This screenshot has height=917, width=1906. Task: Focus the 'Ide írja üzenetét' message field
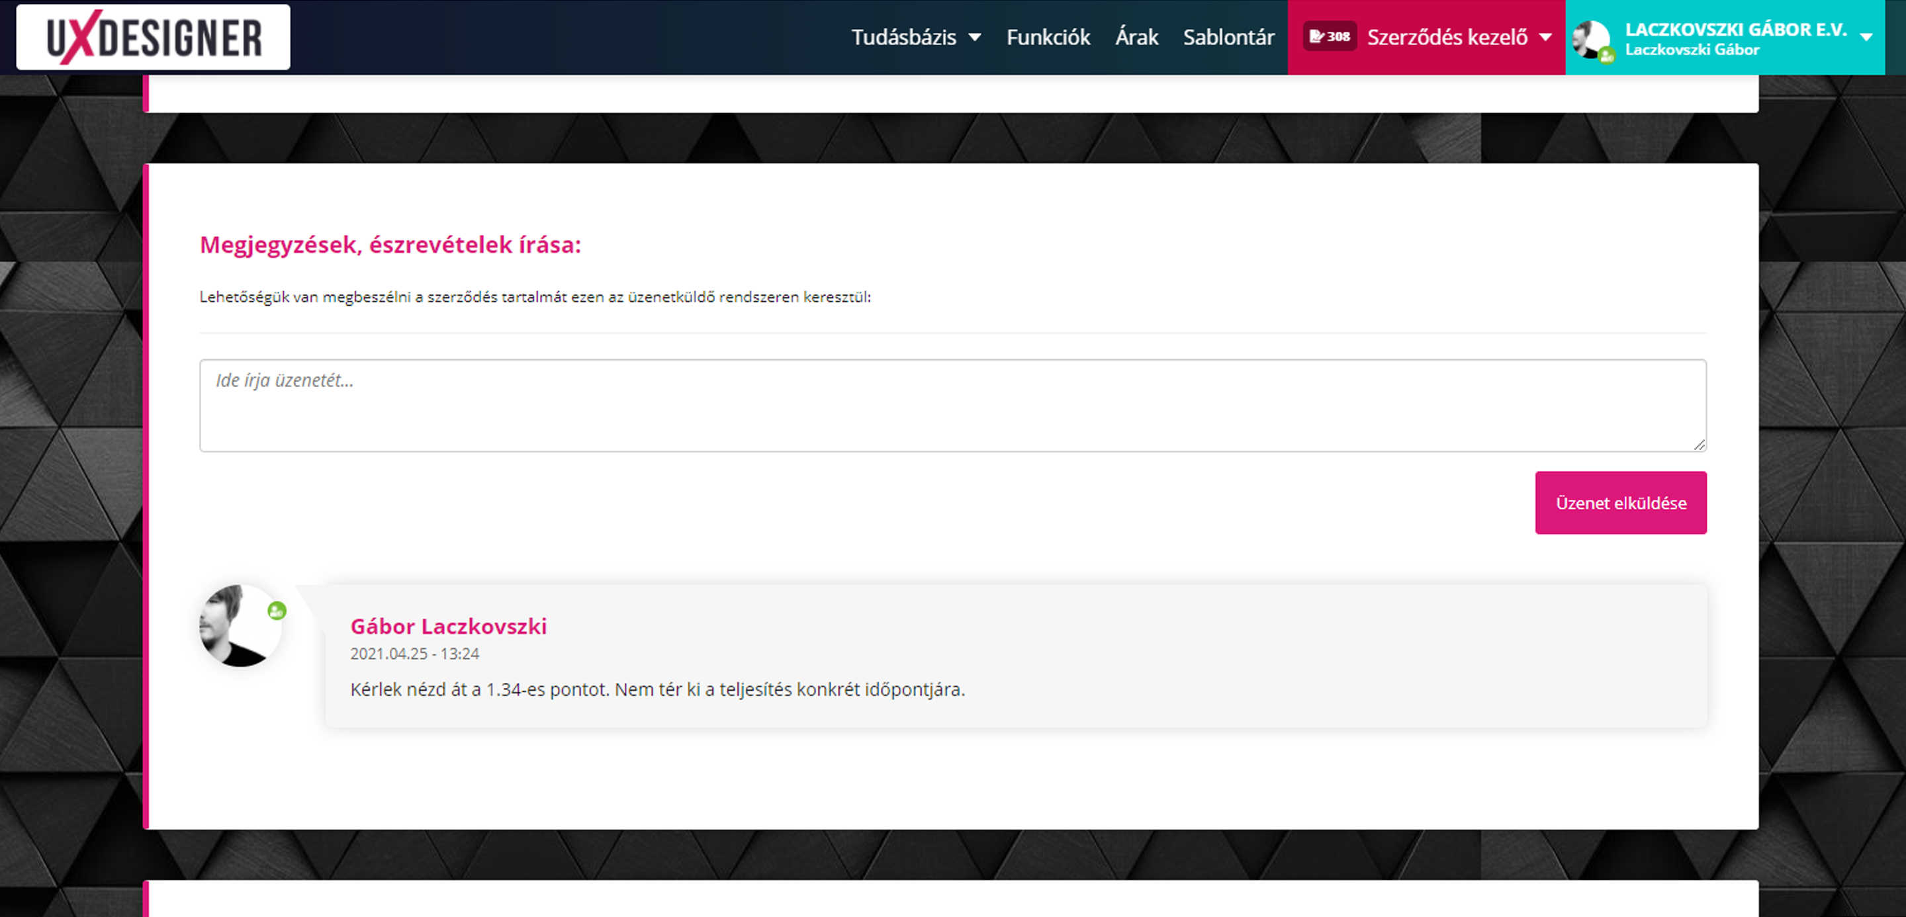952,406
